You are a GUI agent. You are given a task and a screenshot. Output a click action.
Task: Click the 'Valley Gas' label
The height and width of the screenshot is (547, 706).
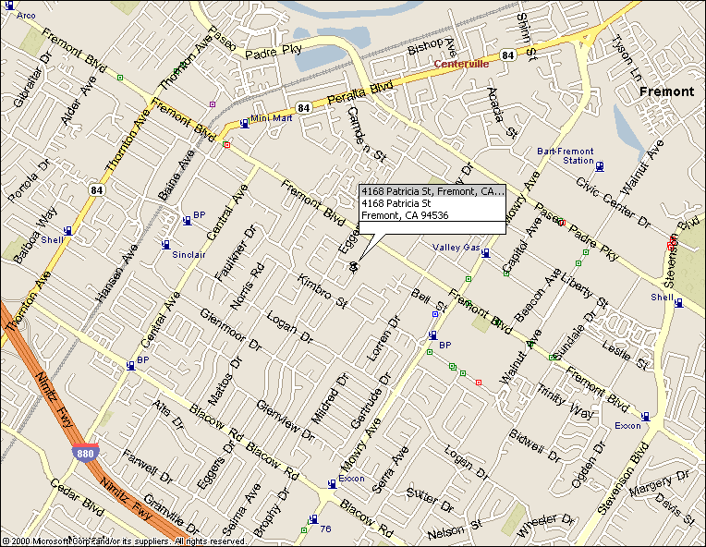456,247
